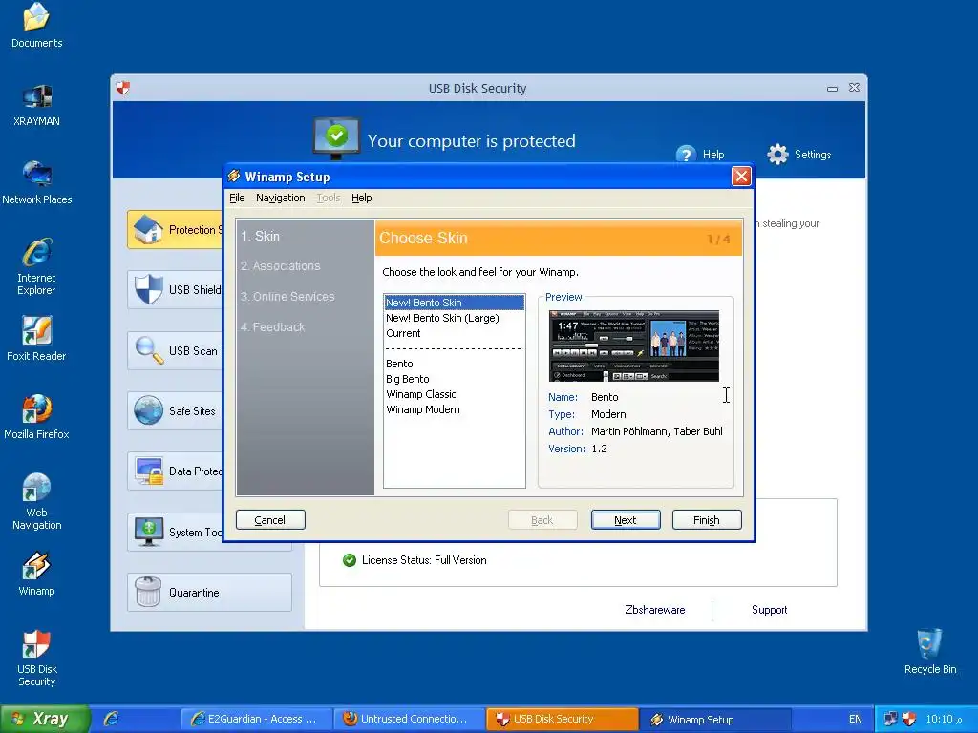Click the Cancel button in Winamp Setup

(x=270, y=520)
